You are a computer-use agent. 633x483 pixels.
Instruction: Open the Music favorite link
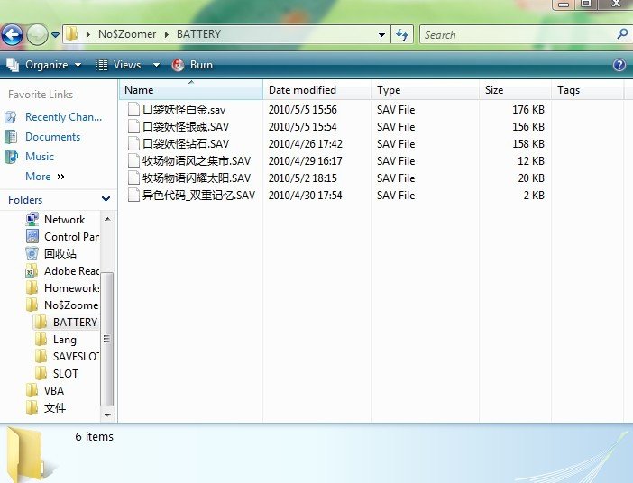pyautogui.click(x=40, y=157)
